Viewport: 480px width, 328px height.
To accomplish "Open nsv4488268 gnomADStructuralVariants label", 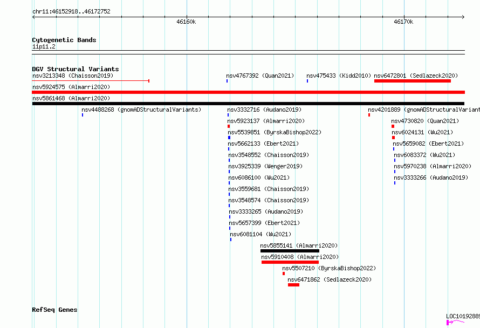I will tap(141, 110).
